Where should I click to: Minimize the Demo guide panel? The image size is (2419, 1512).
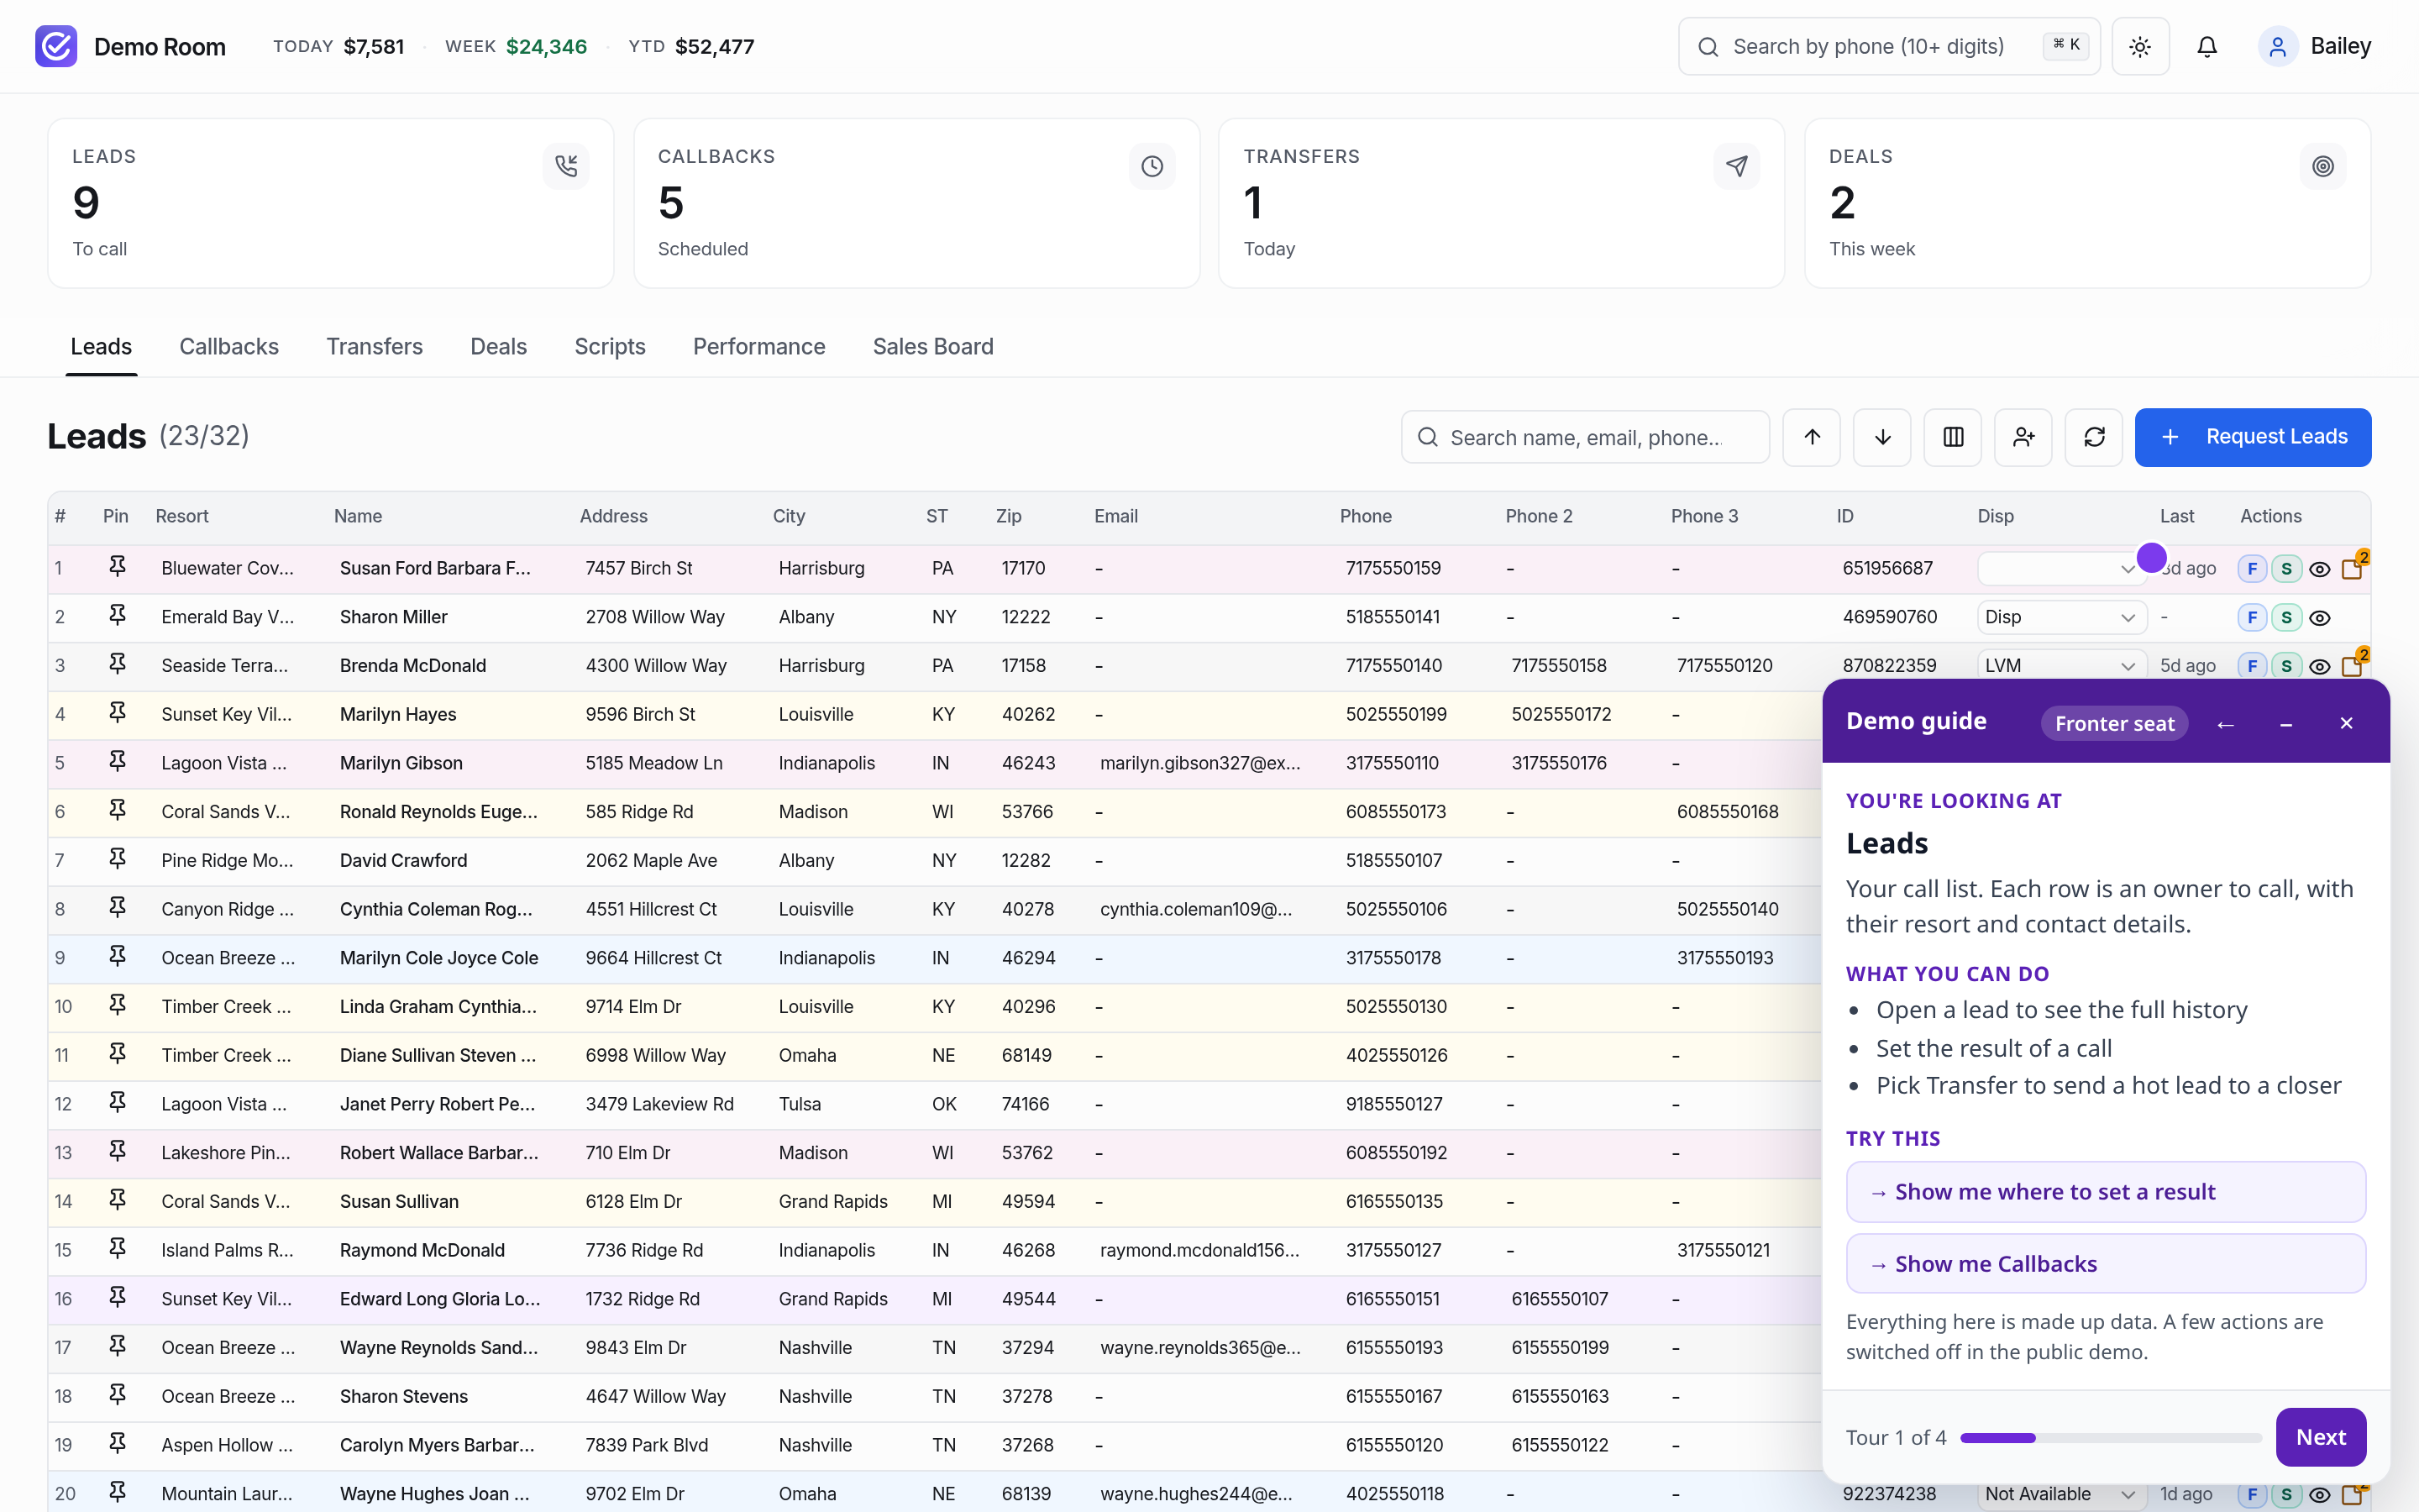(2286, 724)
